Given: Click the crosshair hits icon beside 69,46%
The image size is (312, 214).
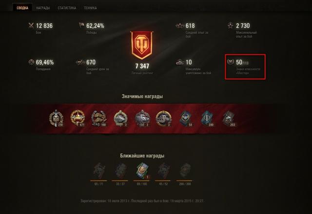Looking at the screenshot, I should [31, 62].
